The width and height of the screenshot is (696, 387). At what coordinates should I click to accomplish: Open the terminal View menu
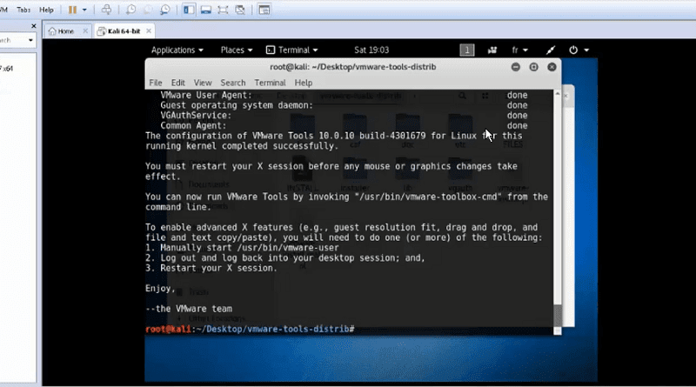pyautogui.click(x=203, y=83)
